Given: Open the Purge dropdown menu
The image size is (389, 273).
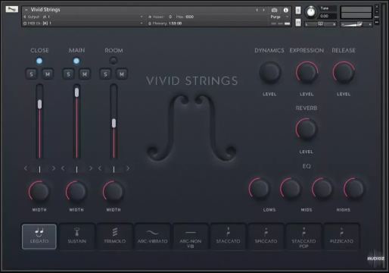Looking at the screenshot, I should [279, 17].
